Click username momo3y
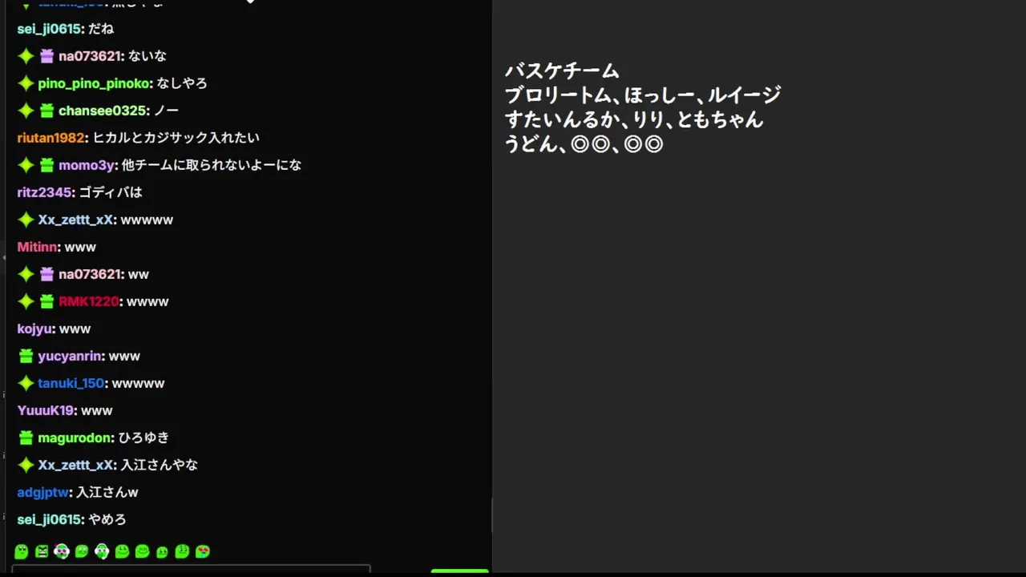The width and height of the screenshot is (1026, 577). [87, 165]
